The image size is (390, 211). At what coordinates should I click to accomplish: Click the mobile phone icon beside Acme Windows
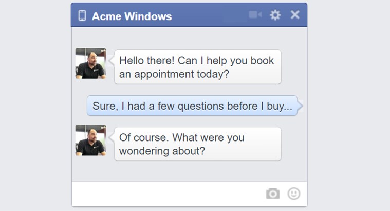point(82,15)
